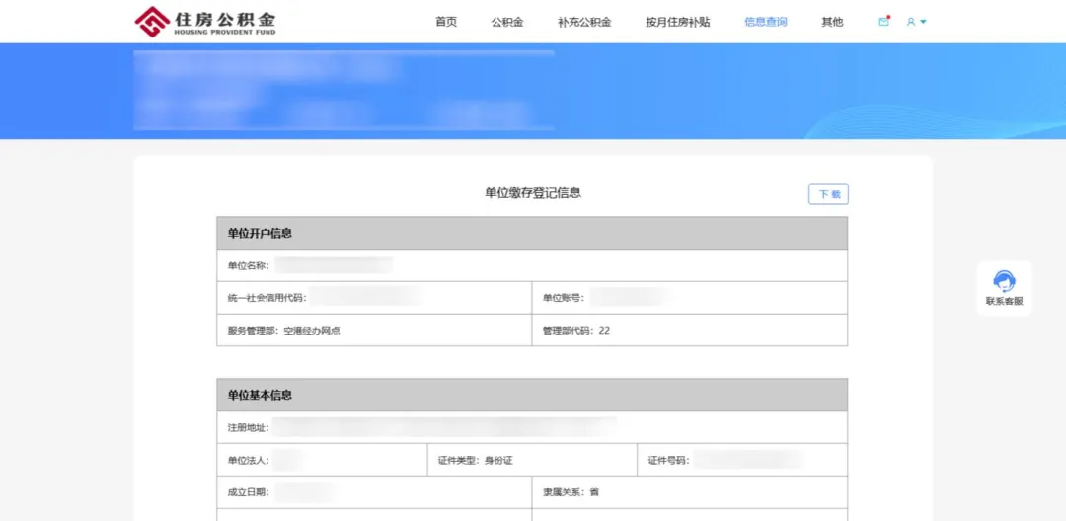1066x521 pixels.
Task: Select the 单位缴存登记信息 title text
Action: [533, 193]
